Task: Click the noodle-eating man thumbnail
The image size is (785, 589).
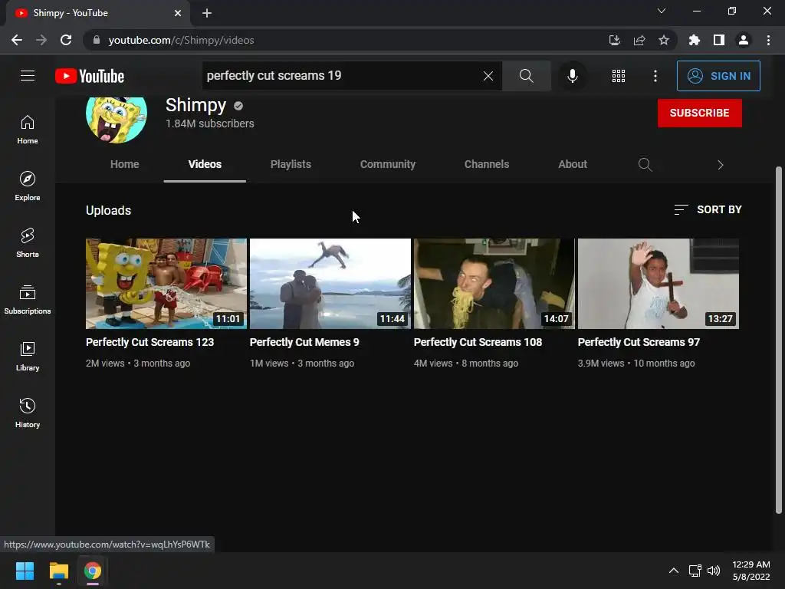Action: coord(494,284)
